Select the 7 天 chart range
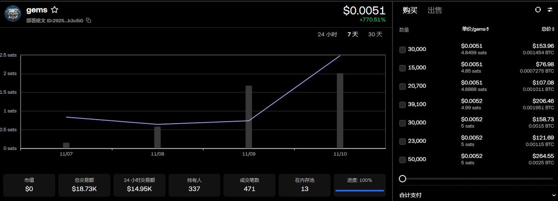558x201 pixels. (x=353, y=34)
